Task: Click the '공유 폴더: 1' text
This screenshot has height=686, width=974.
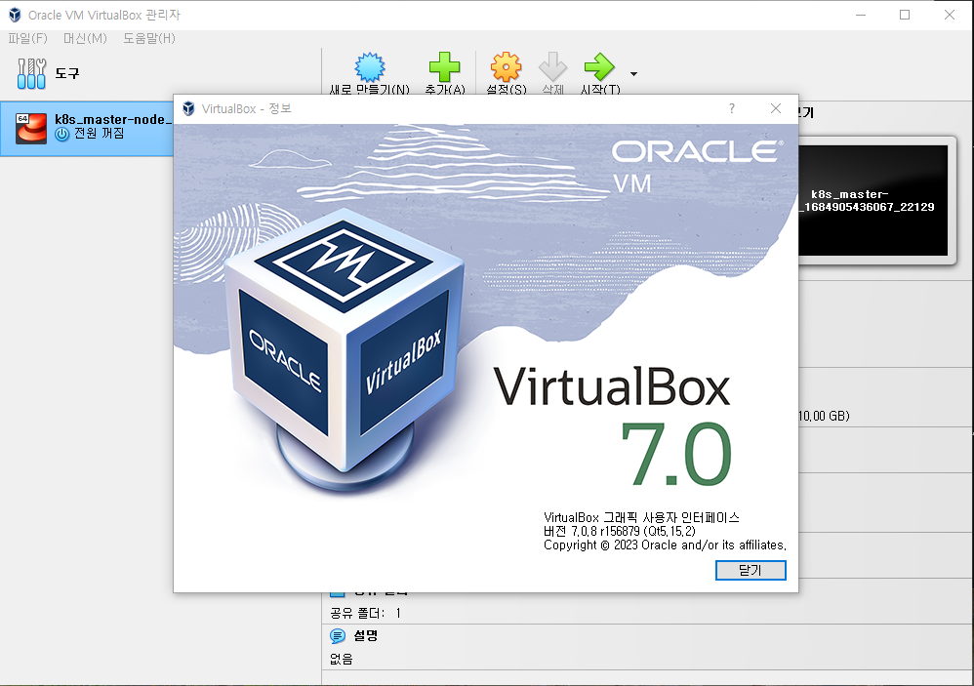Action: [x=365, y=614]
